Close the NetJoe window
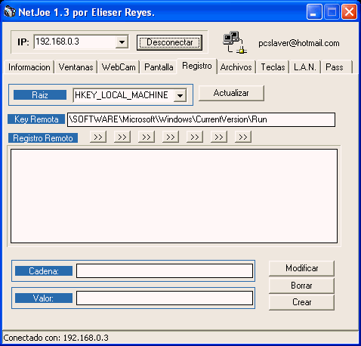This screenshot has height=346, width=361. [x=349, y=12]
